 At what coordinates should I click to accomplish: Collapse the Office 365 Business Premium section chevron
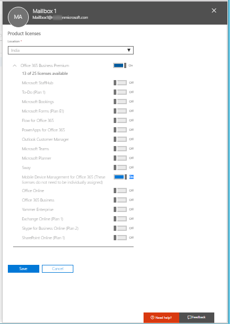pos(15,66)
